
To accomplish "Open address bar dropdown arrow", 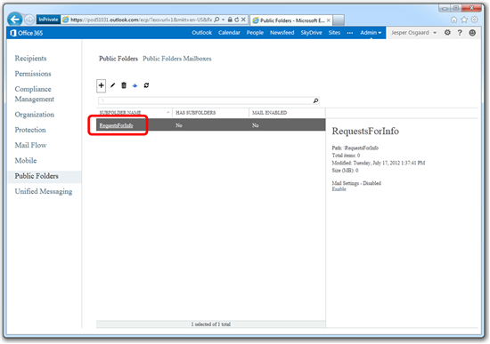I will [x=223, y=20].
